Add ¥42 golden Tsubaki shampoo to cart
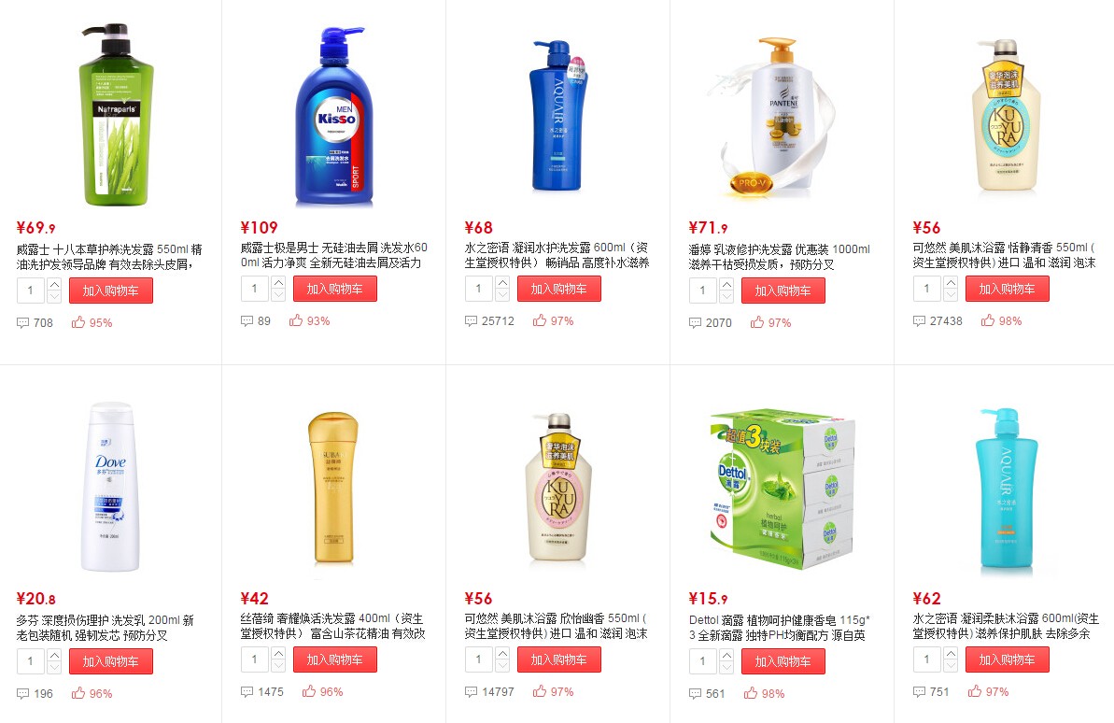1114x723 pixels. tap(334, 659)
